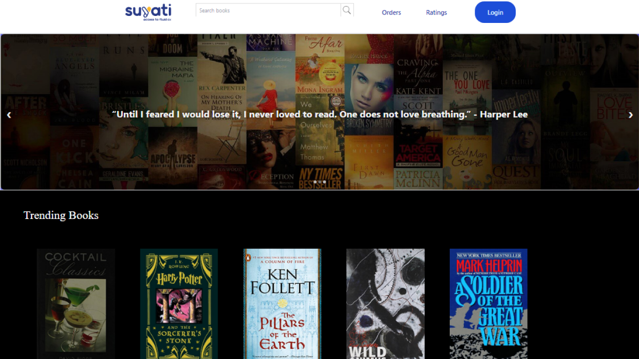Focus the Search books input field
This screenshot has width=639, height=359.
(x=268, y=10)
